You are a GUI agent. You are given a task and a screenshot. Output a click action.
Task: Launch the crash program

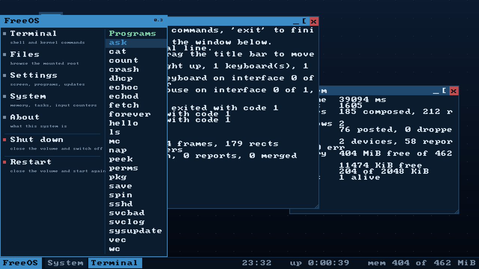(x=136, y=70)
